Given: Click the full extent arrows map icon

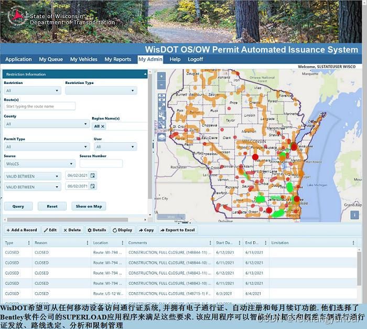Looking at the screenshot, I should point(161,97).
